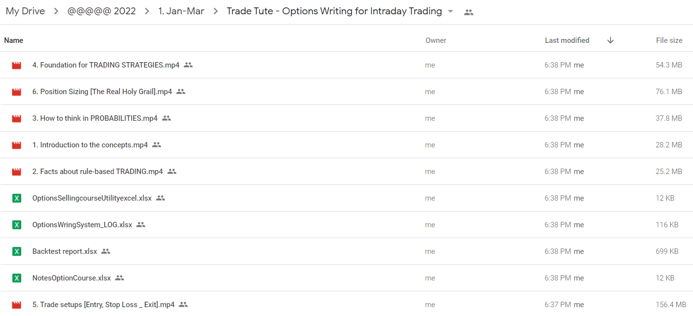
Task: Open the @@@@@ 2022 breadcrumb folder
Action: 102,11
